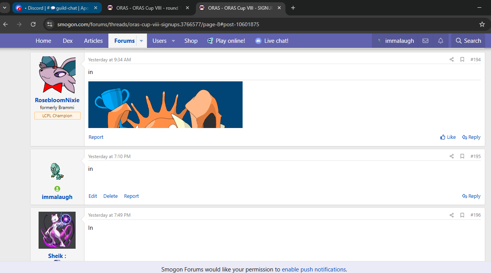Open RosebloomNixie username profile link
Image resolution: width=491 pixels, height=273 pixels.
tap(57, 100)
